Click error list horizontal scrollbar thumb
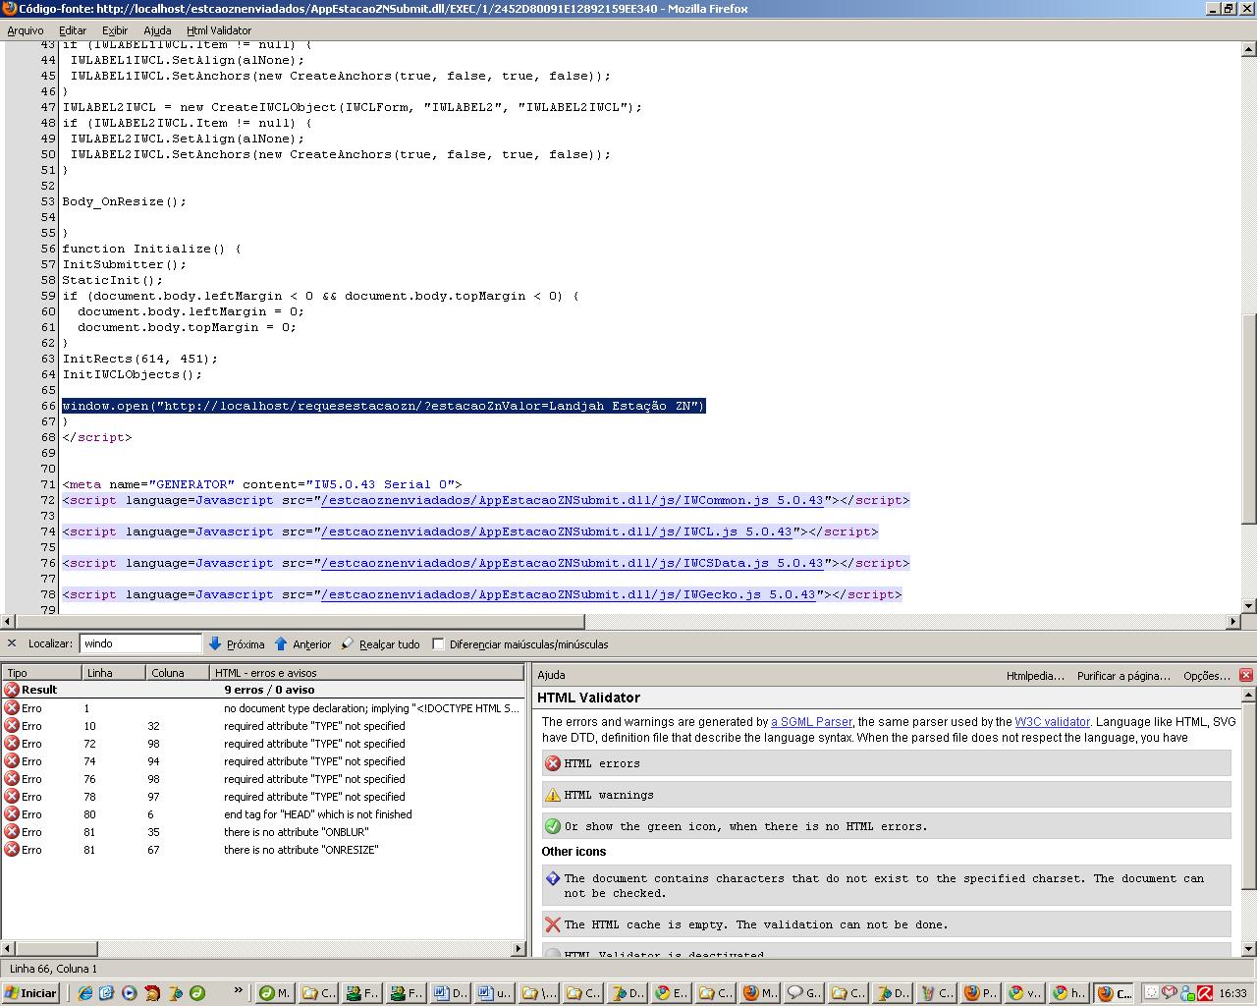 pos(56,949)
